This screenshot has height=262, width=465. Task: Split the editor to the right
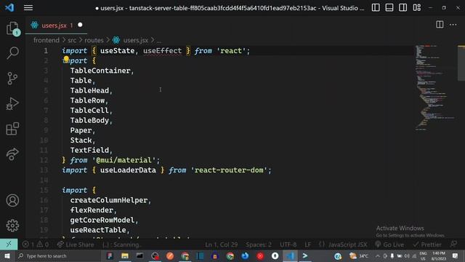pyautogui.click(x=440, y=24)
